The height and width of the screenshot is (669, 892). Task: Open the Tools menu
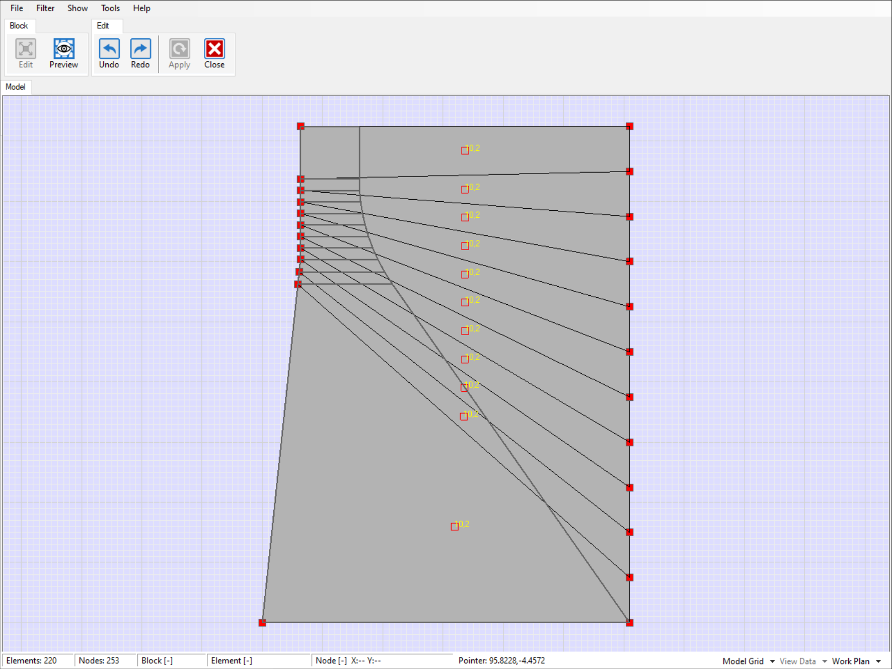(x=110, y=8)
